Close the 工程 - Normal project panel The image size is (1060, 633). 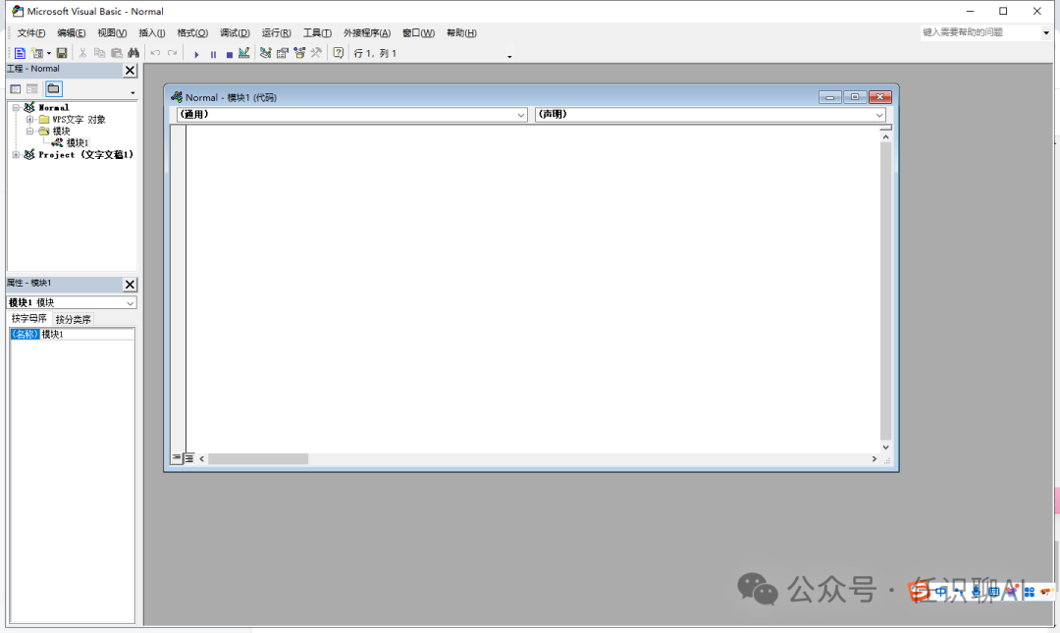click(x=130, y=71)
